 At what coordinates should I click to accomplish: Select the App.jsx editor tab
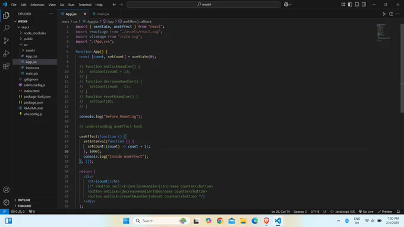[71, 14]
